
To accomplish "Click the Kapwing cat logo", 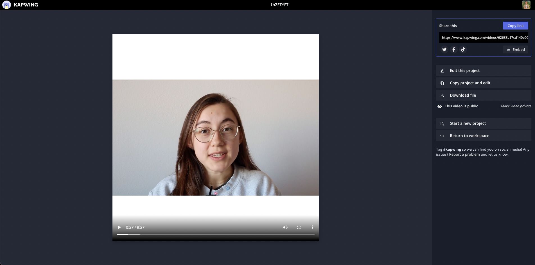I will [x=6, y=5].
